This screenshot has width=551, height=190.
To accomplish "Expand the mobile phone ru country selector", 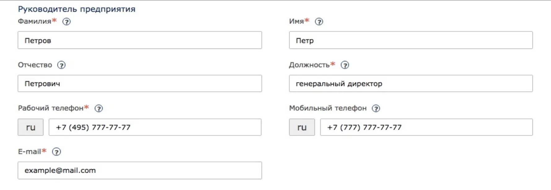I will [302, 127].
